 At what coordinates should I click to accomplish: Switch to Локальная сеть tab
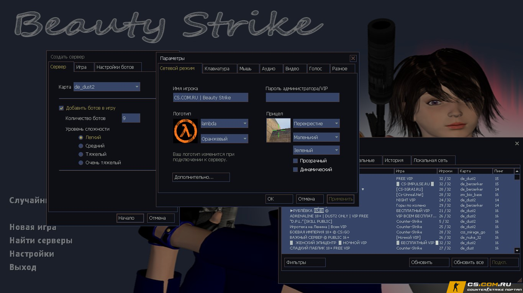click(434, 160)
